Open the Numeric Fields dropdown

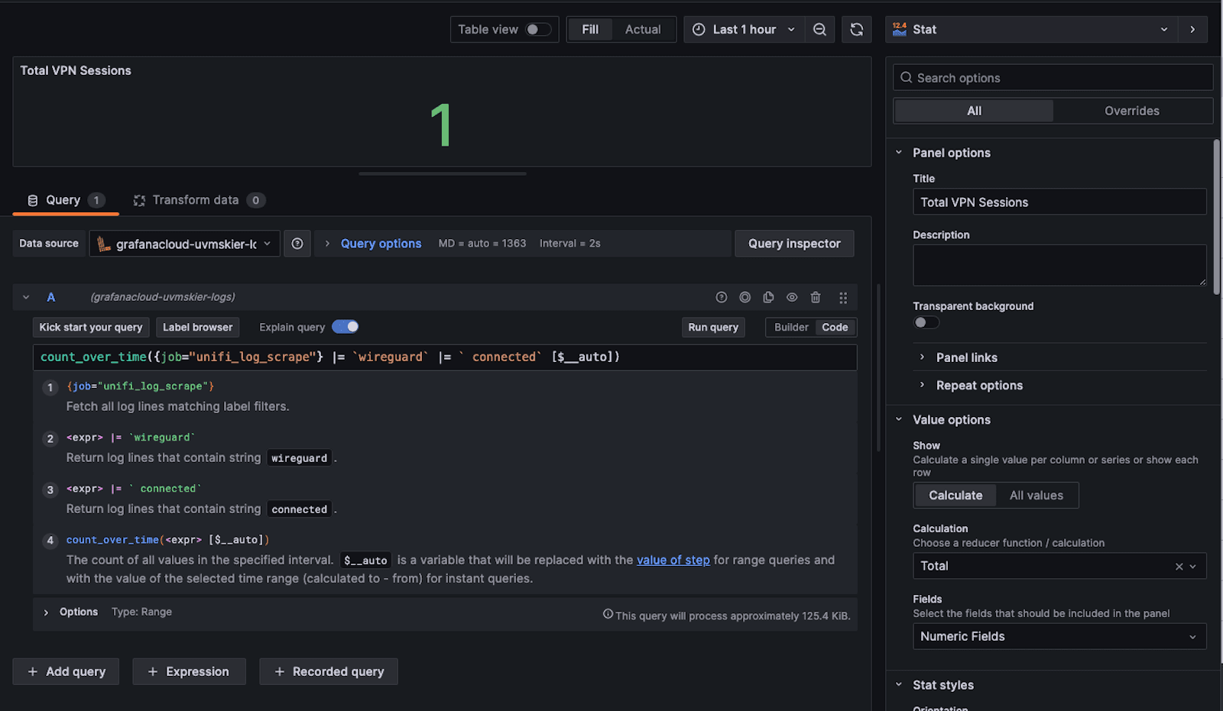point(1059,637)
